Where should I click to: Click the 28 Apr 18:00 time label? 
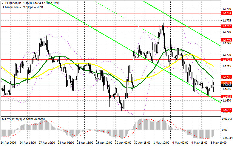point(85,143)
